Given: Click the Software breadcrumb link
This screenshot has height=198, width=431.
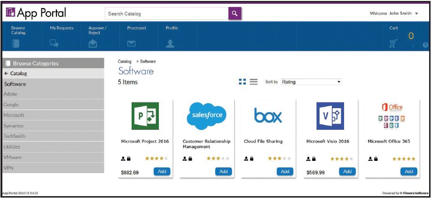Looking at the screenshot, I should click(148, 61).
